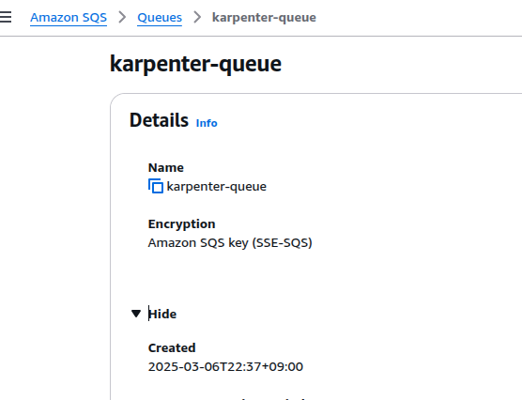Click the chevron after Queues breadcrumb
Screen dimensions: 522x400
[x=197, y=17]
